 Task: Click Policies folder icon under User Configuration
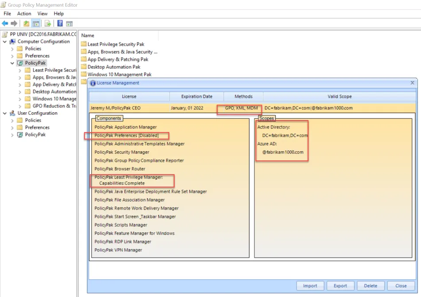tap(19, 120)
